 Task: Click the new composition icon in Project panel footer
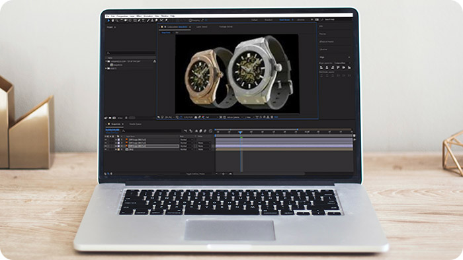[114, 117]
